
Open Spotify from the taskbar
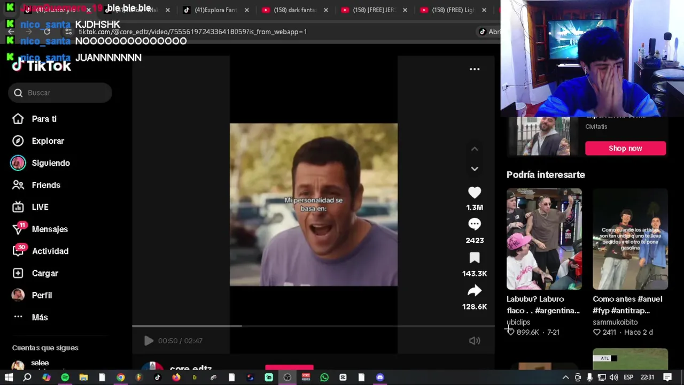65,378
